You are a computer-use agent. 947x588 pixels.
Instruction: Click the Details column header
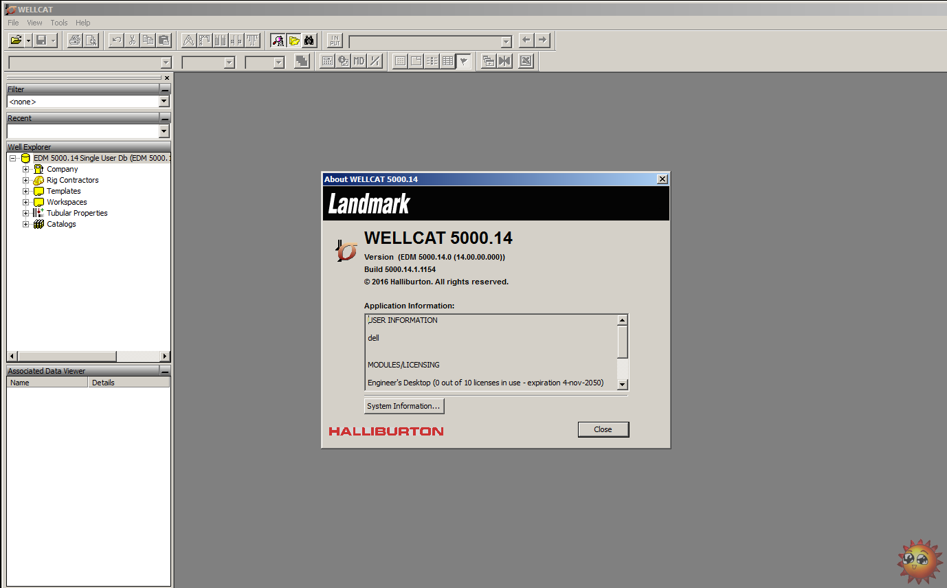click(129, 383)
